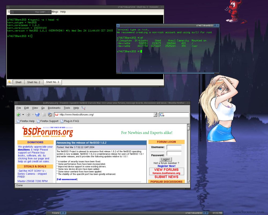Click the previous workspace arrow beside Polaris
This screenshot has width=268, height=215.
[x=61, y=213]
